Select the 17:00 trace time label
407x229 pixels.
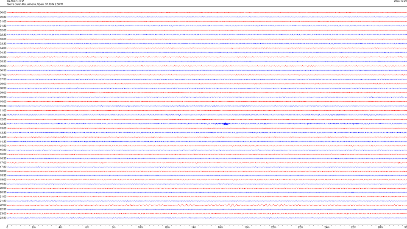pyautogui.click(x=3, y=163)
